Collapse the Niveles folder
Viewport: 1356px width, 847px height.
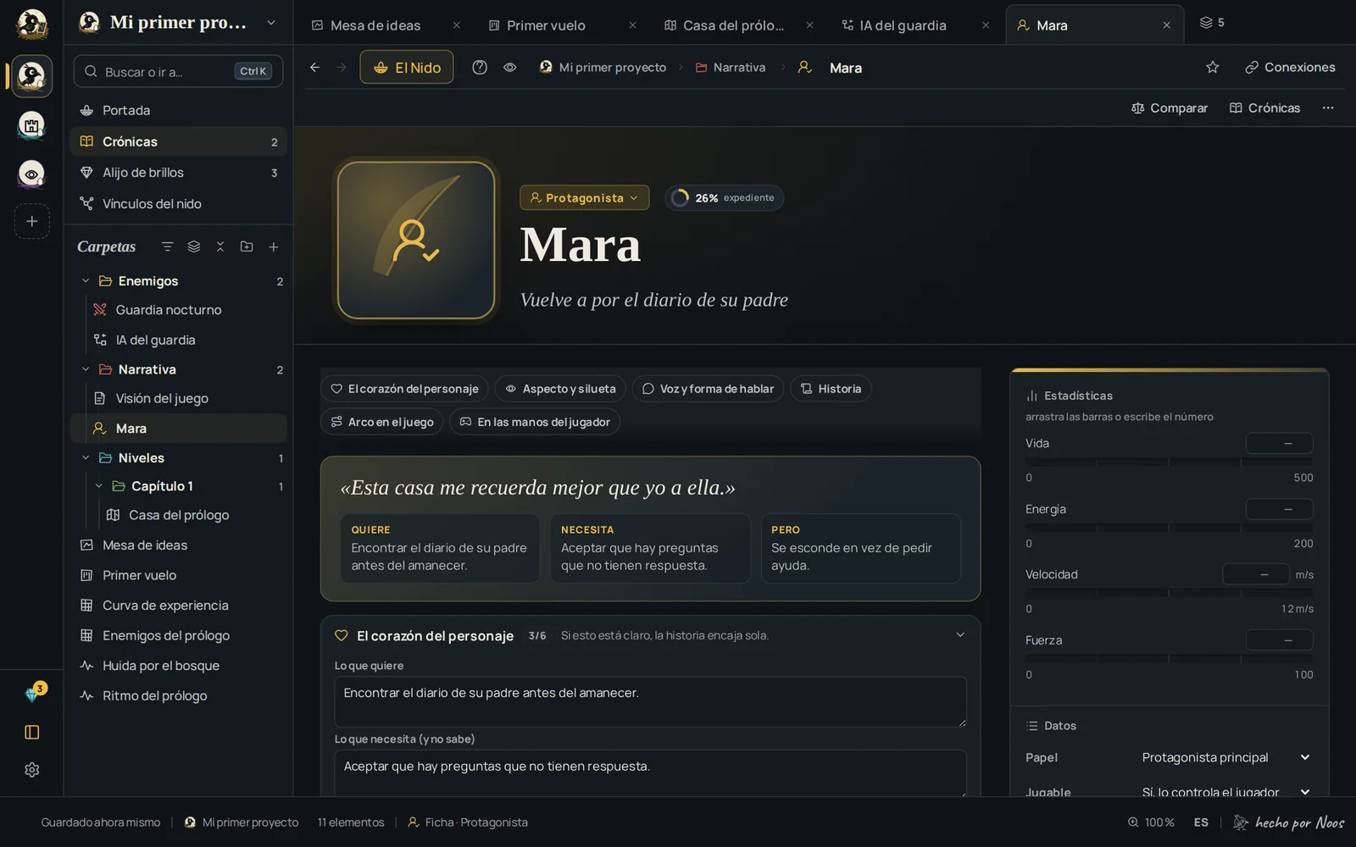click(x=86, y=457)
